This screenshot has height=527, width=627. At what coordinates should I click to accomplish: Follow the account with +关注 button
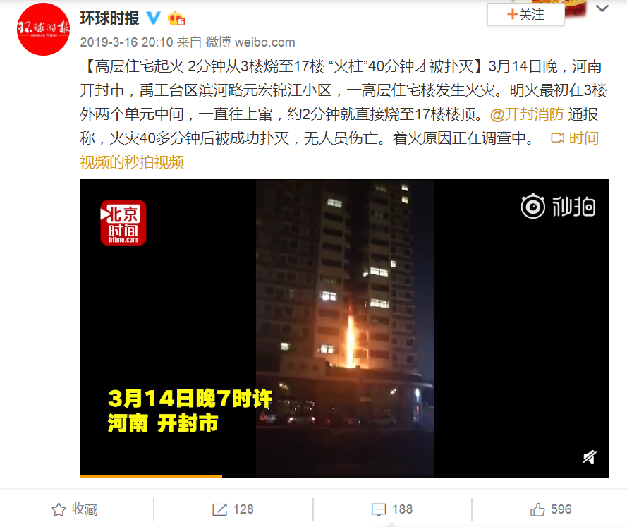click(x=525, y=15)
